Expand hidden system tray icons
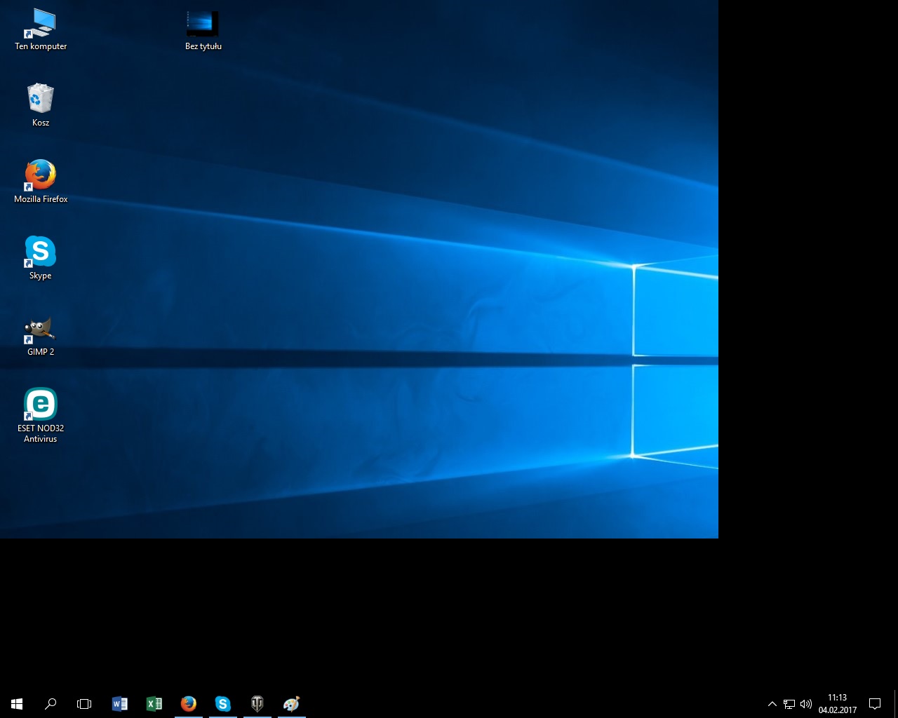Viewport: 898px width, 718px height. (x=772, y=704)
